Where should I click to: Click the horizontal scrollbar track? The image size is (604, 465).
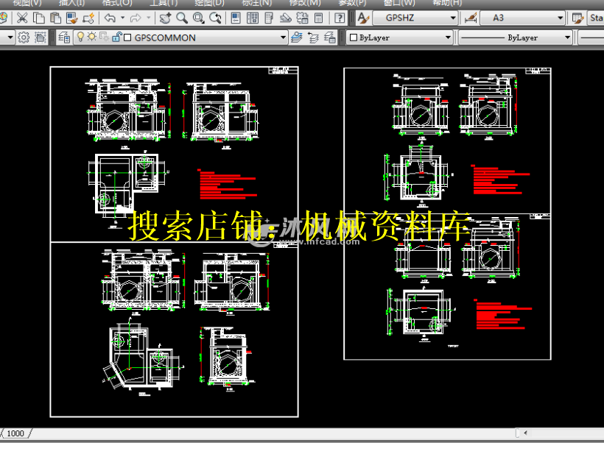pyautogui.click(x=566, y=433)
